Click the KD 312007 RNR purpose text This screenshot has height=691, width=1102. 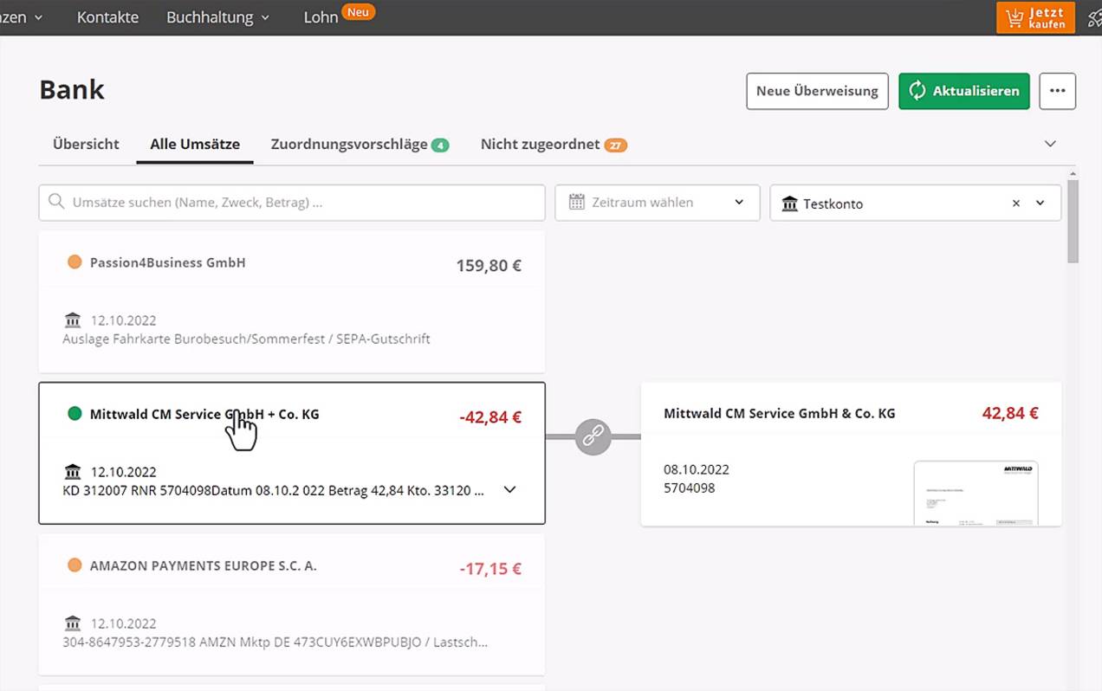tap(274, 490)
